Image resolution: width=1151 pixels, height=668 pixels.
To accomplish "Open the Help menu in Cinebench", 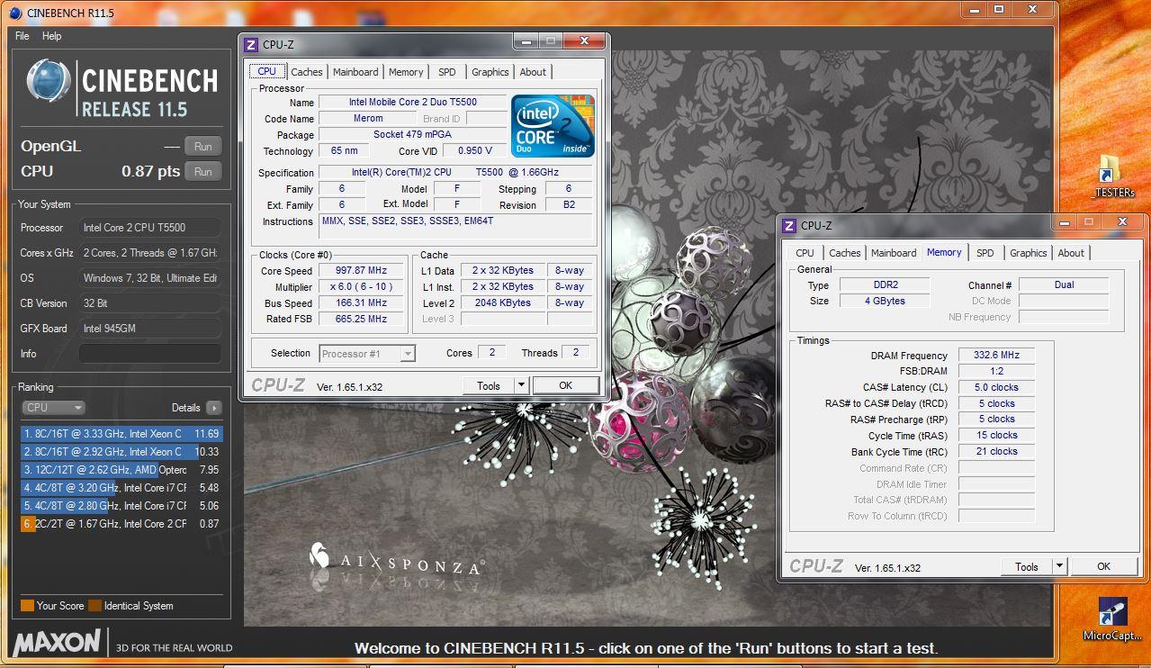I will point(52,36).
